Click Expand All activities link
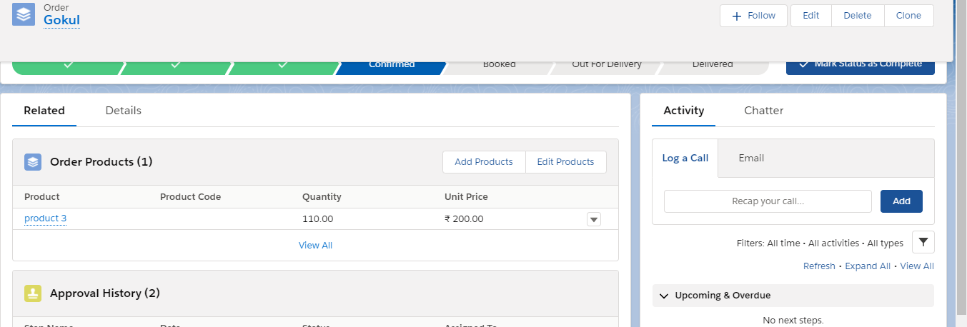The width and height of the screenshot is (967, 327). pos(867,266)
